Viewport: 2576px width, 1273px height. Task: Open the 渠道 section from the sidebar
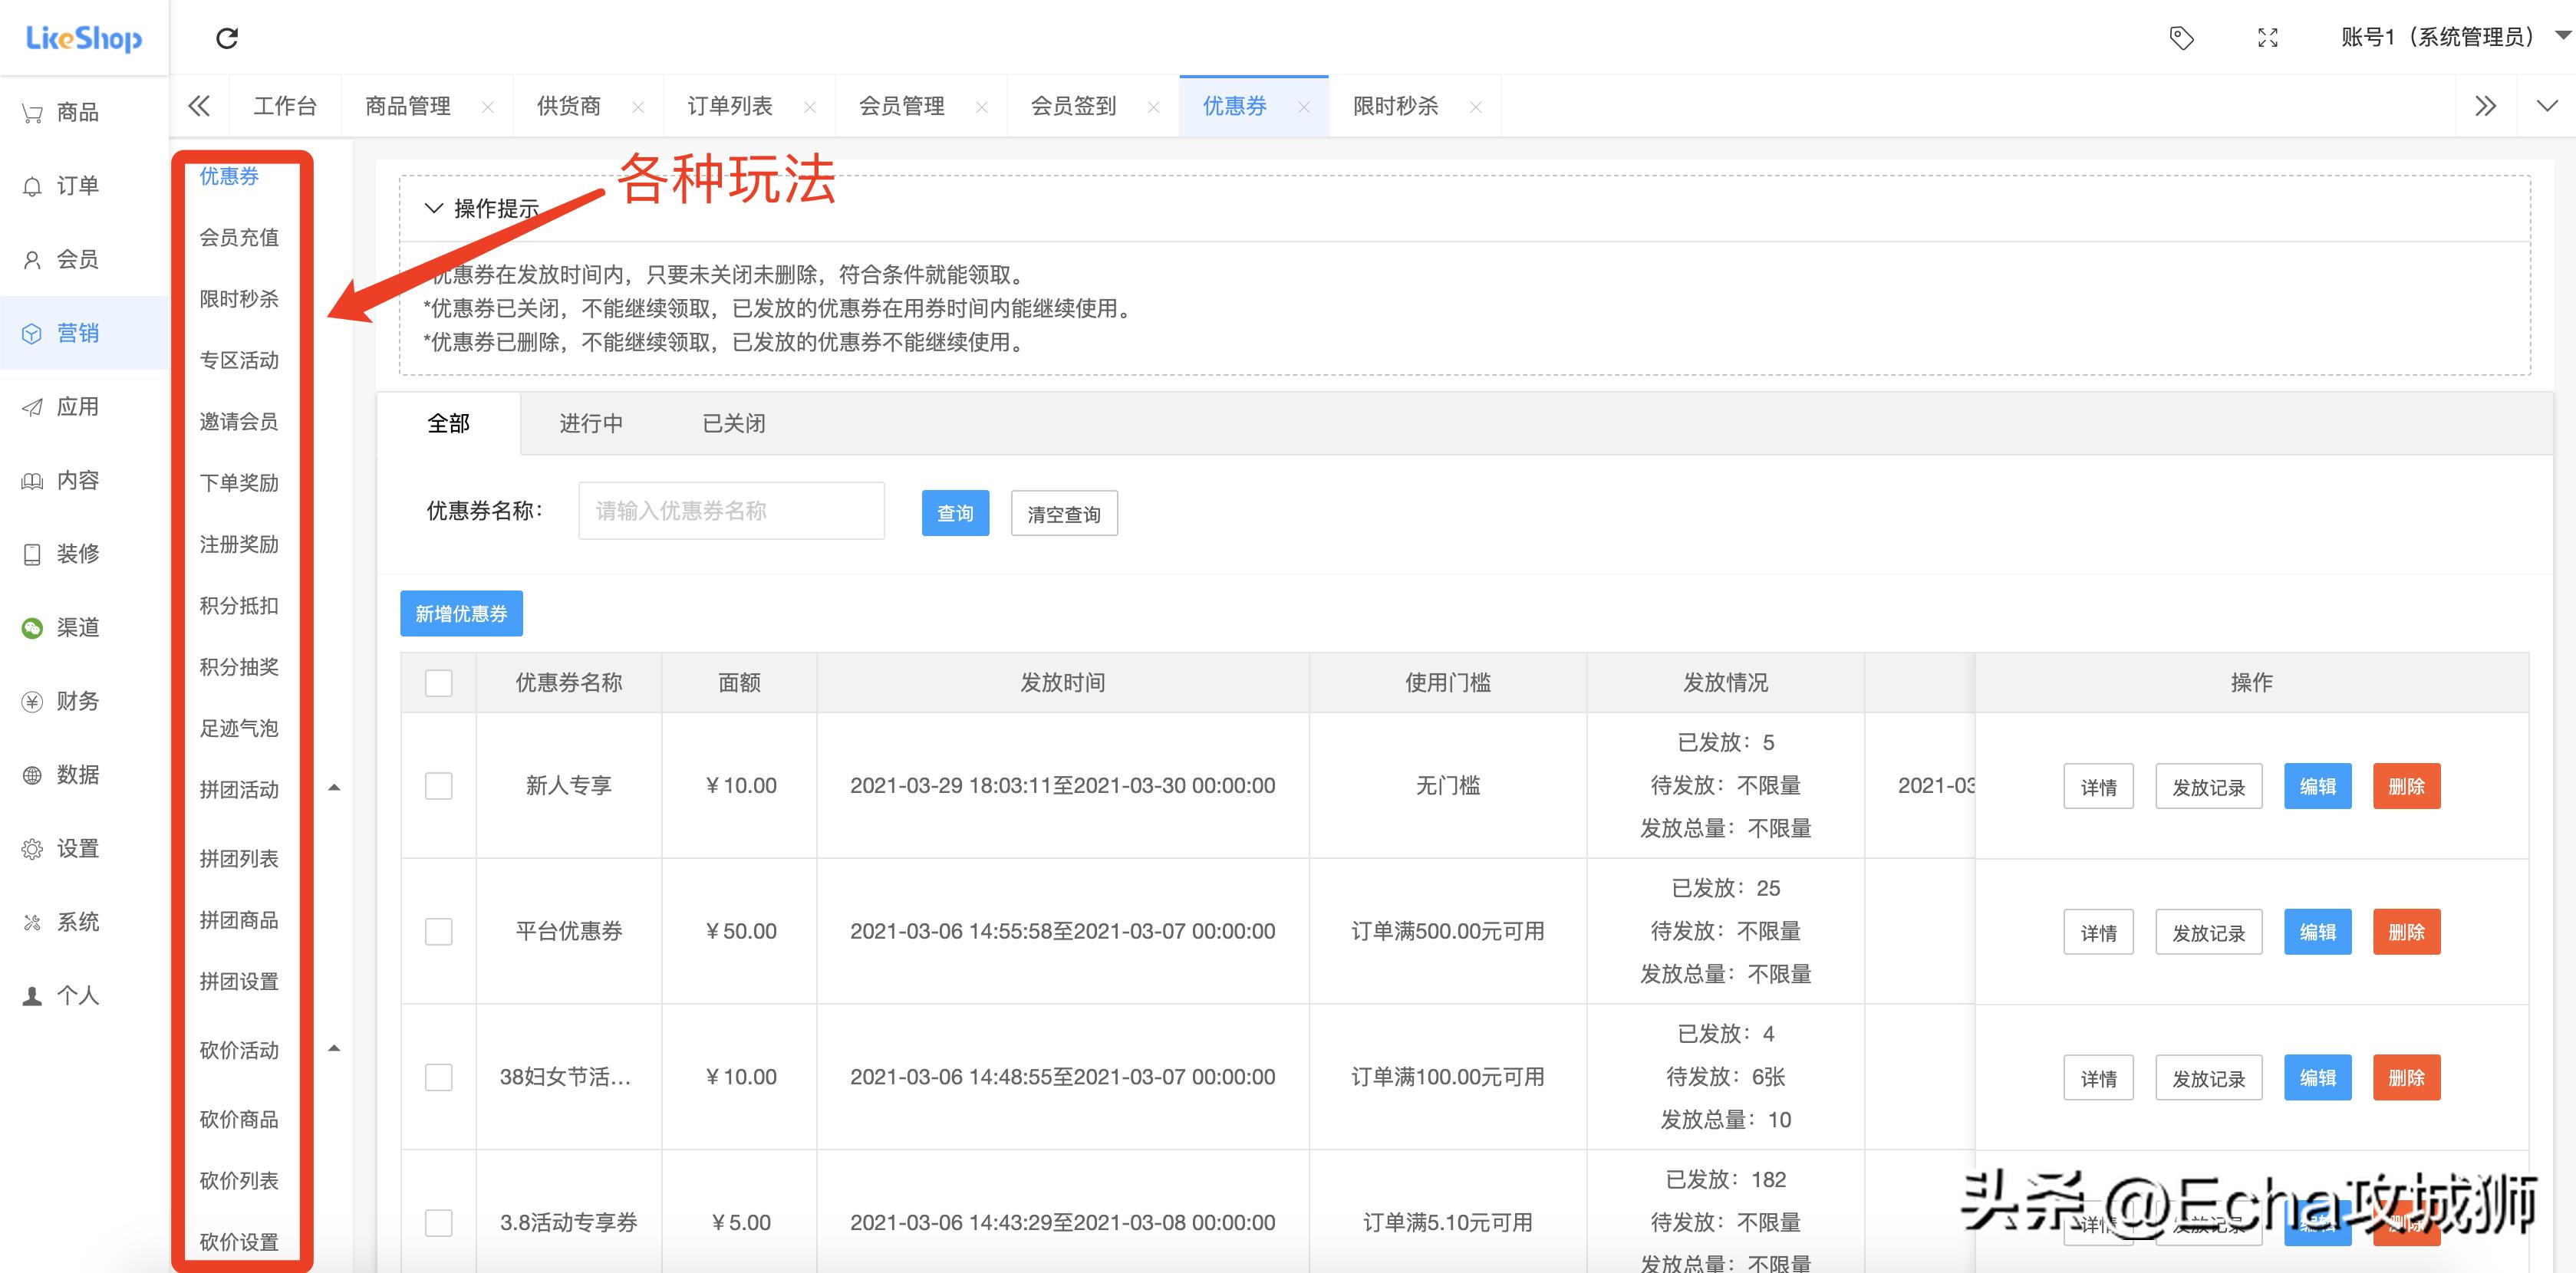(x=62, y=626)
